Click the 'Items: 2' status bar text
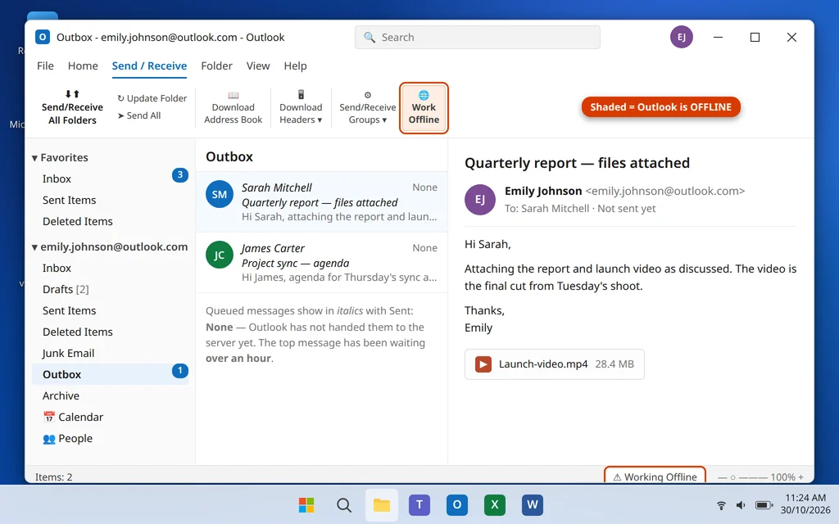Screen dimensions: 839x524 coord(53,477)
